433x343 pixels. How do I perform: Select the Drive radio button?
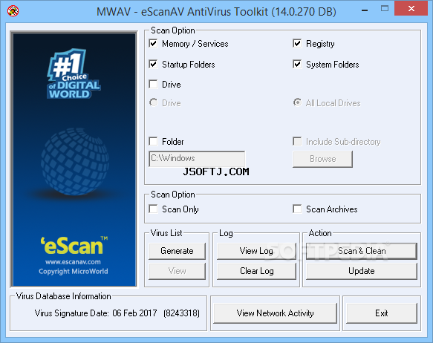[154, 102]
